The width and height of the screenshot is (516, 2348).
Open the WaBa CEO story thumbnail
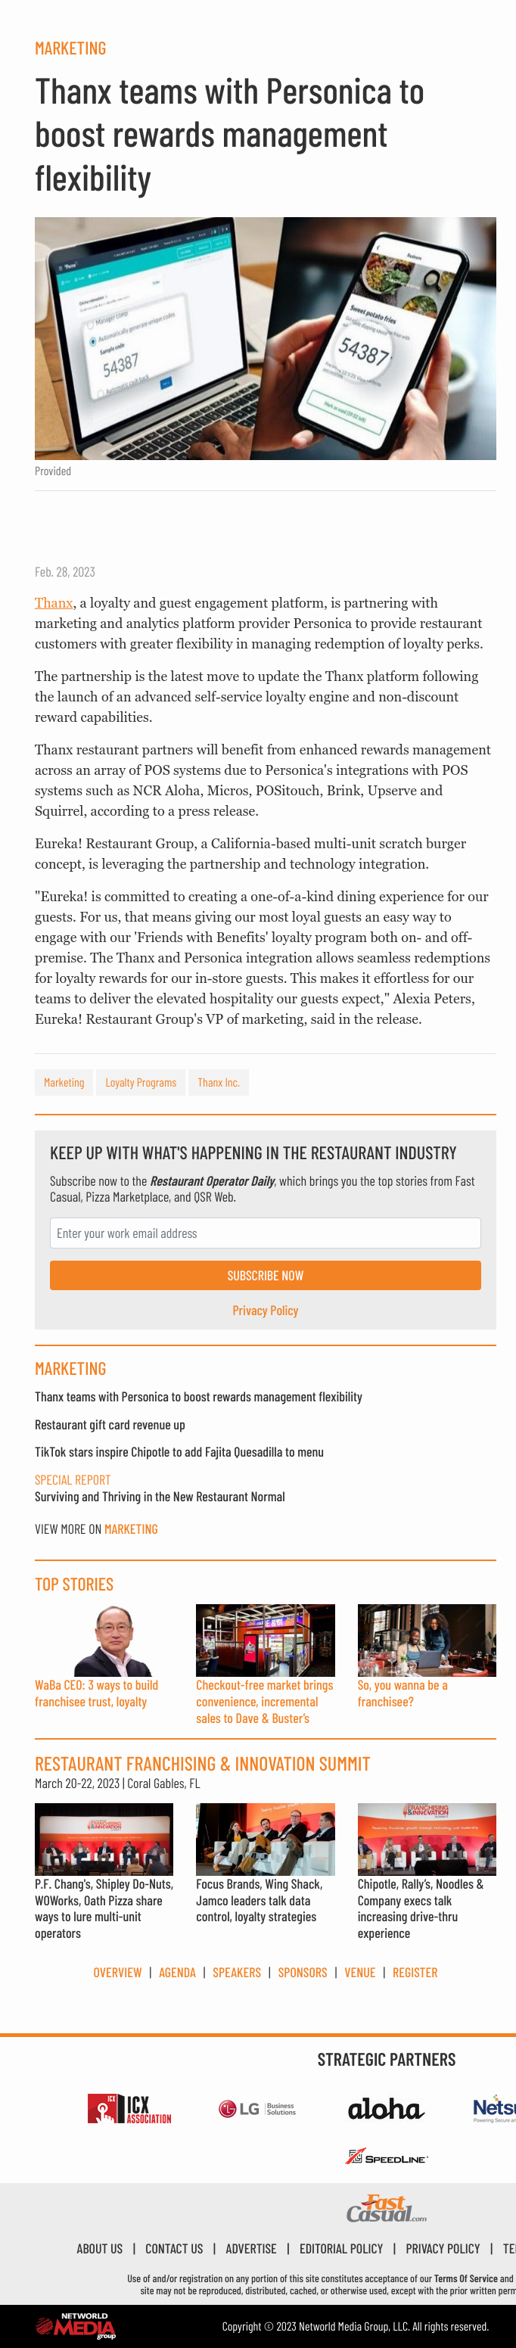pyautogui.click(x=104, y=1640)
